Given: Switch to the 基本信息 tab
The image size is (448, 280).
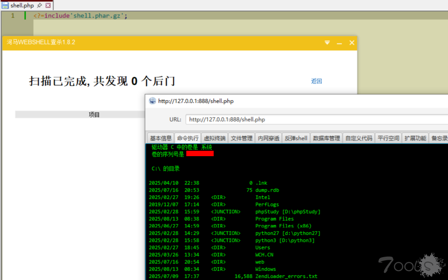Looking at the screenshot, I should tap(161, 138).
